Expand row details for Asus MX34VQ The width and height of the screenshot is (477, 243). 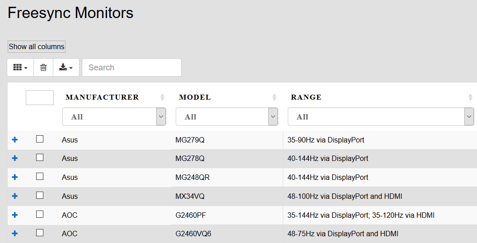(14, 196)
